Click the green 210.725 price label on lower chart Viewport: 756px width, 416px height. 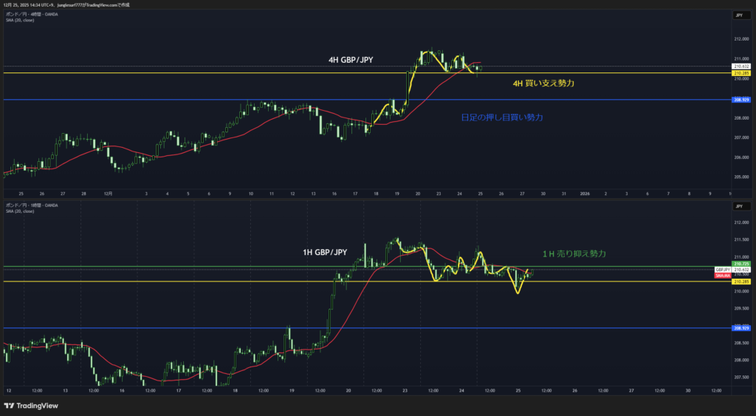tap(740, 264)
